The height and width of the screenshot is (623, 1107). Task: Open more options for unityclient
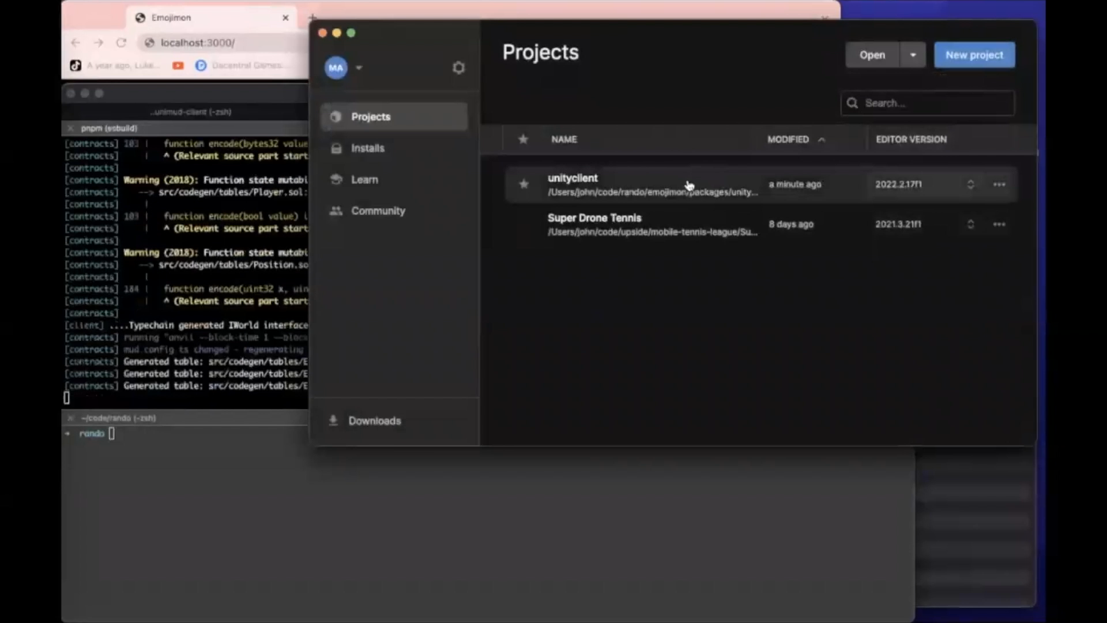point(999,185)
